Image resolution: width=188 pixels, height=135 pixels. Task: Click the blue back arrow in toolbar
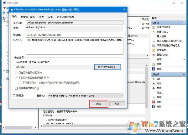pyautogui.click(x=4, y=13)
